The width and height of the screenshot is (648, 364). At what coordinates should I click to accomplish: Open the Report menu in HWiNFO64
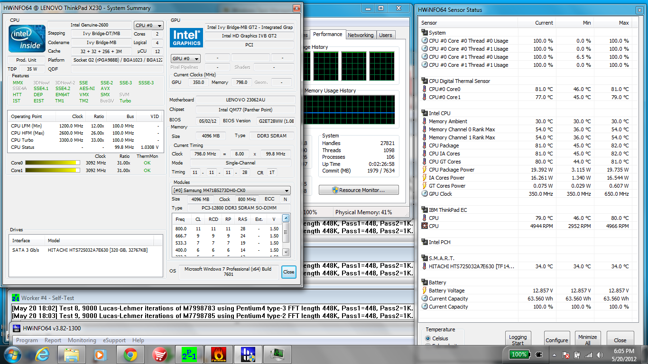pos(53,340)
